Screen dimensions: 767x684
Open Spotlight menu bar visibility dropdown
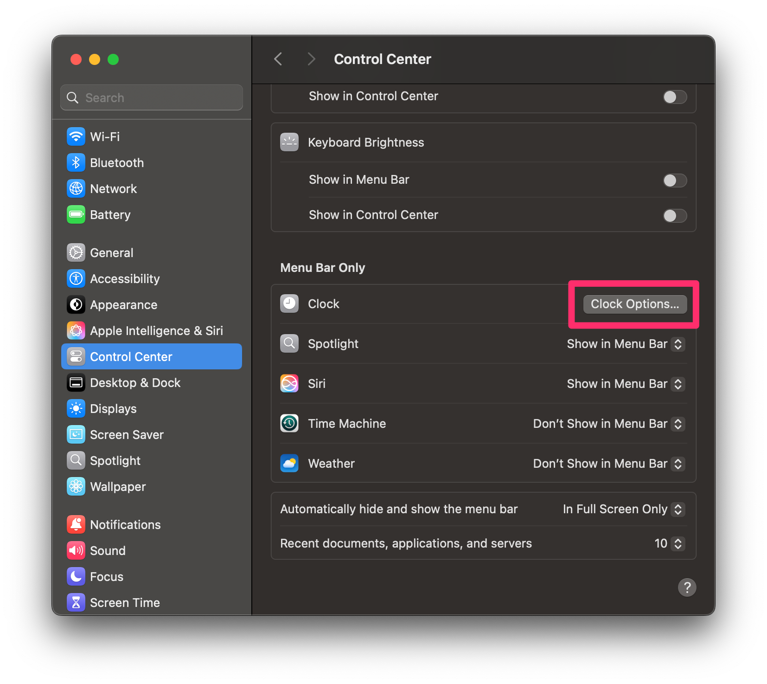(626, 344)
